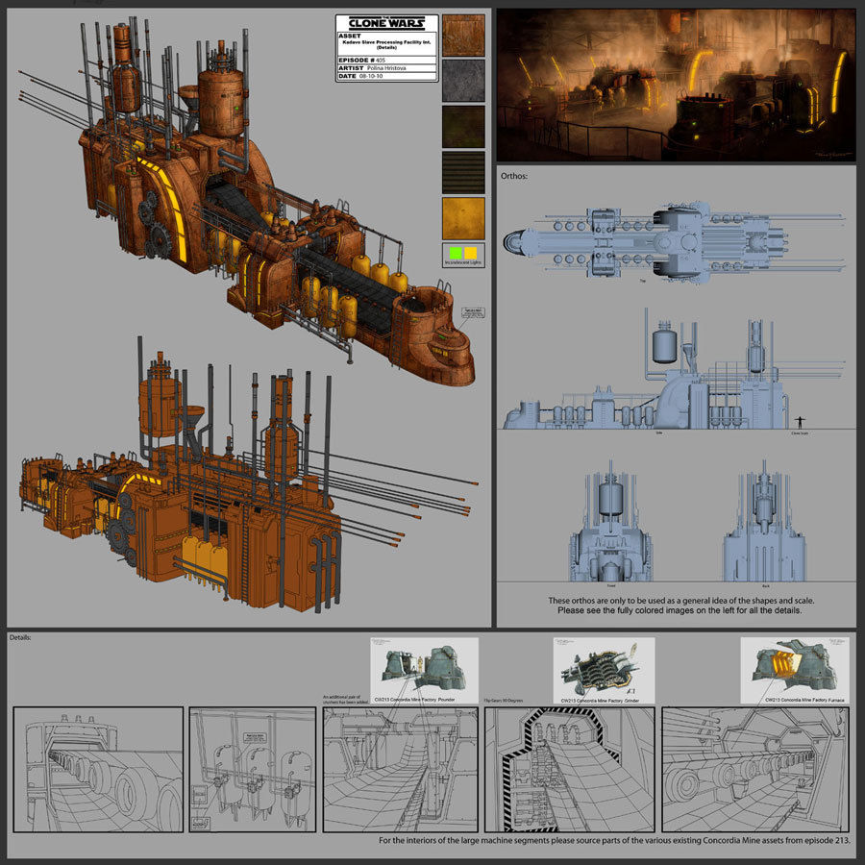Open the Concordia Mine Factory Furnace reference image

tap(795, 670)
